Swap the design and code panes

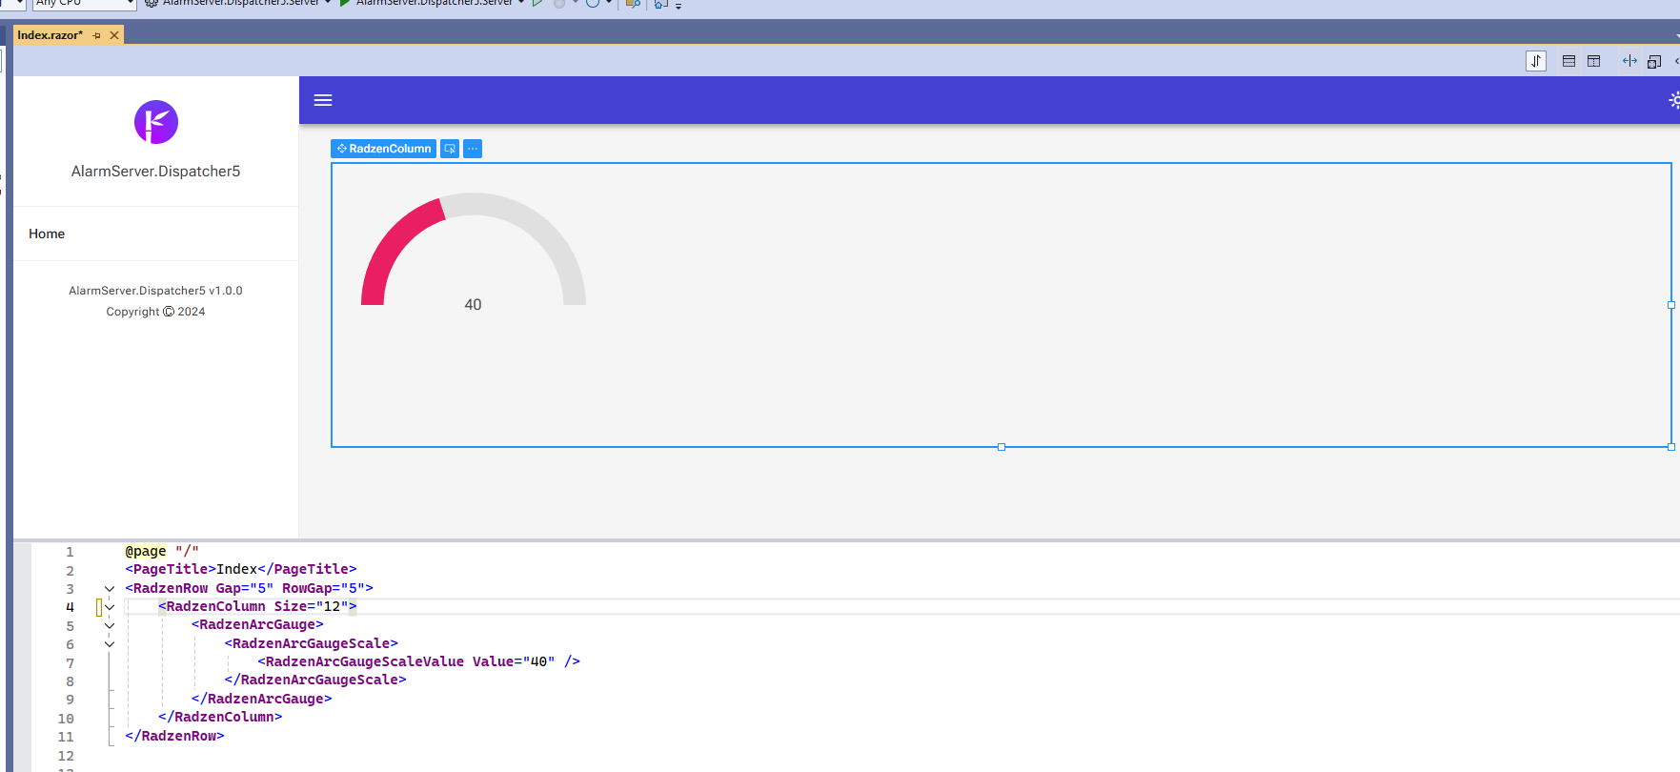[x=1535, y=61]
